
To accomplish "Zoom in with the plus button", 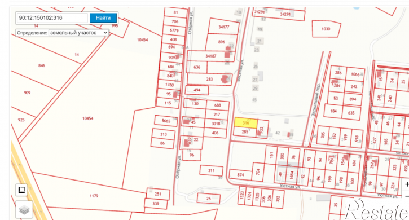I will (406, 184).
